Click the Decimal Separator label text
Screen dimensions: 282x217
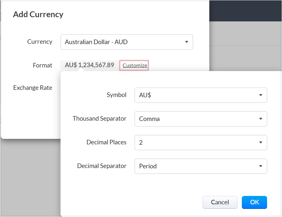click(102, 166)
